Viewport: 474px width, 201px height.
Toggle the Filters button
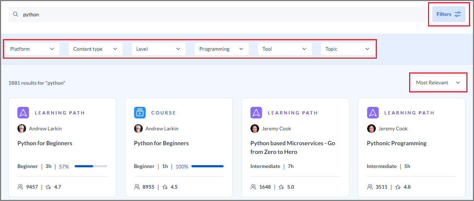[449, 14]
